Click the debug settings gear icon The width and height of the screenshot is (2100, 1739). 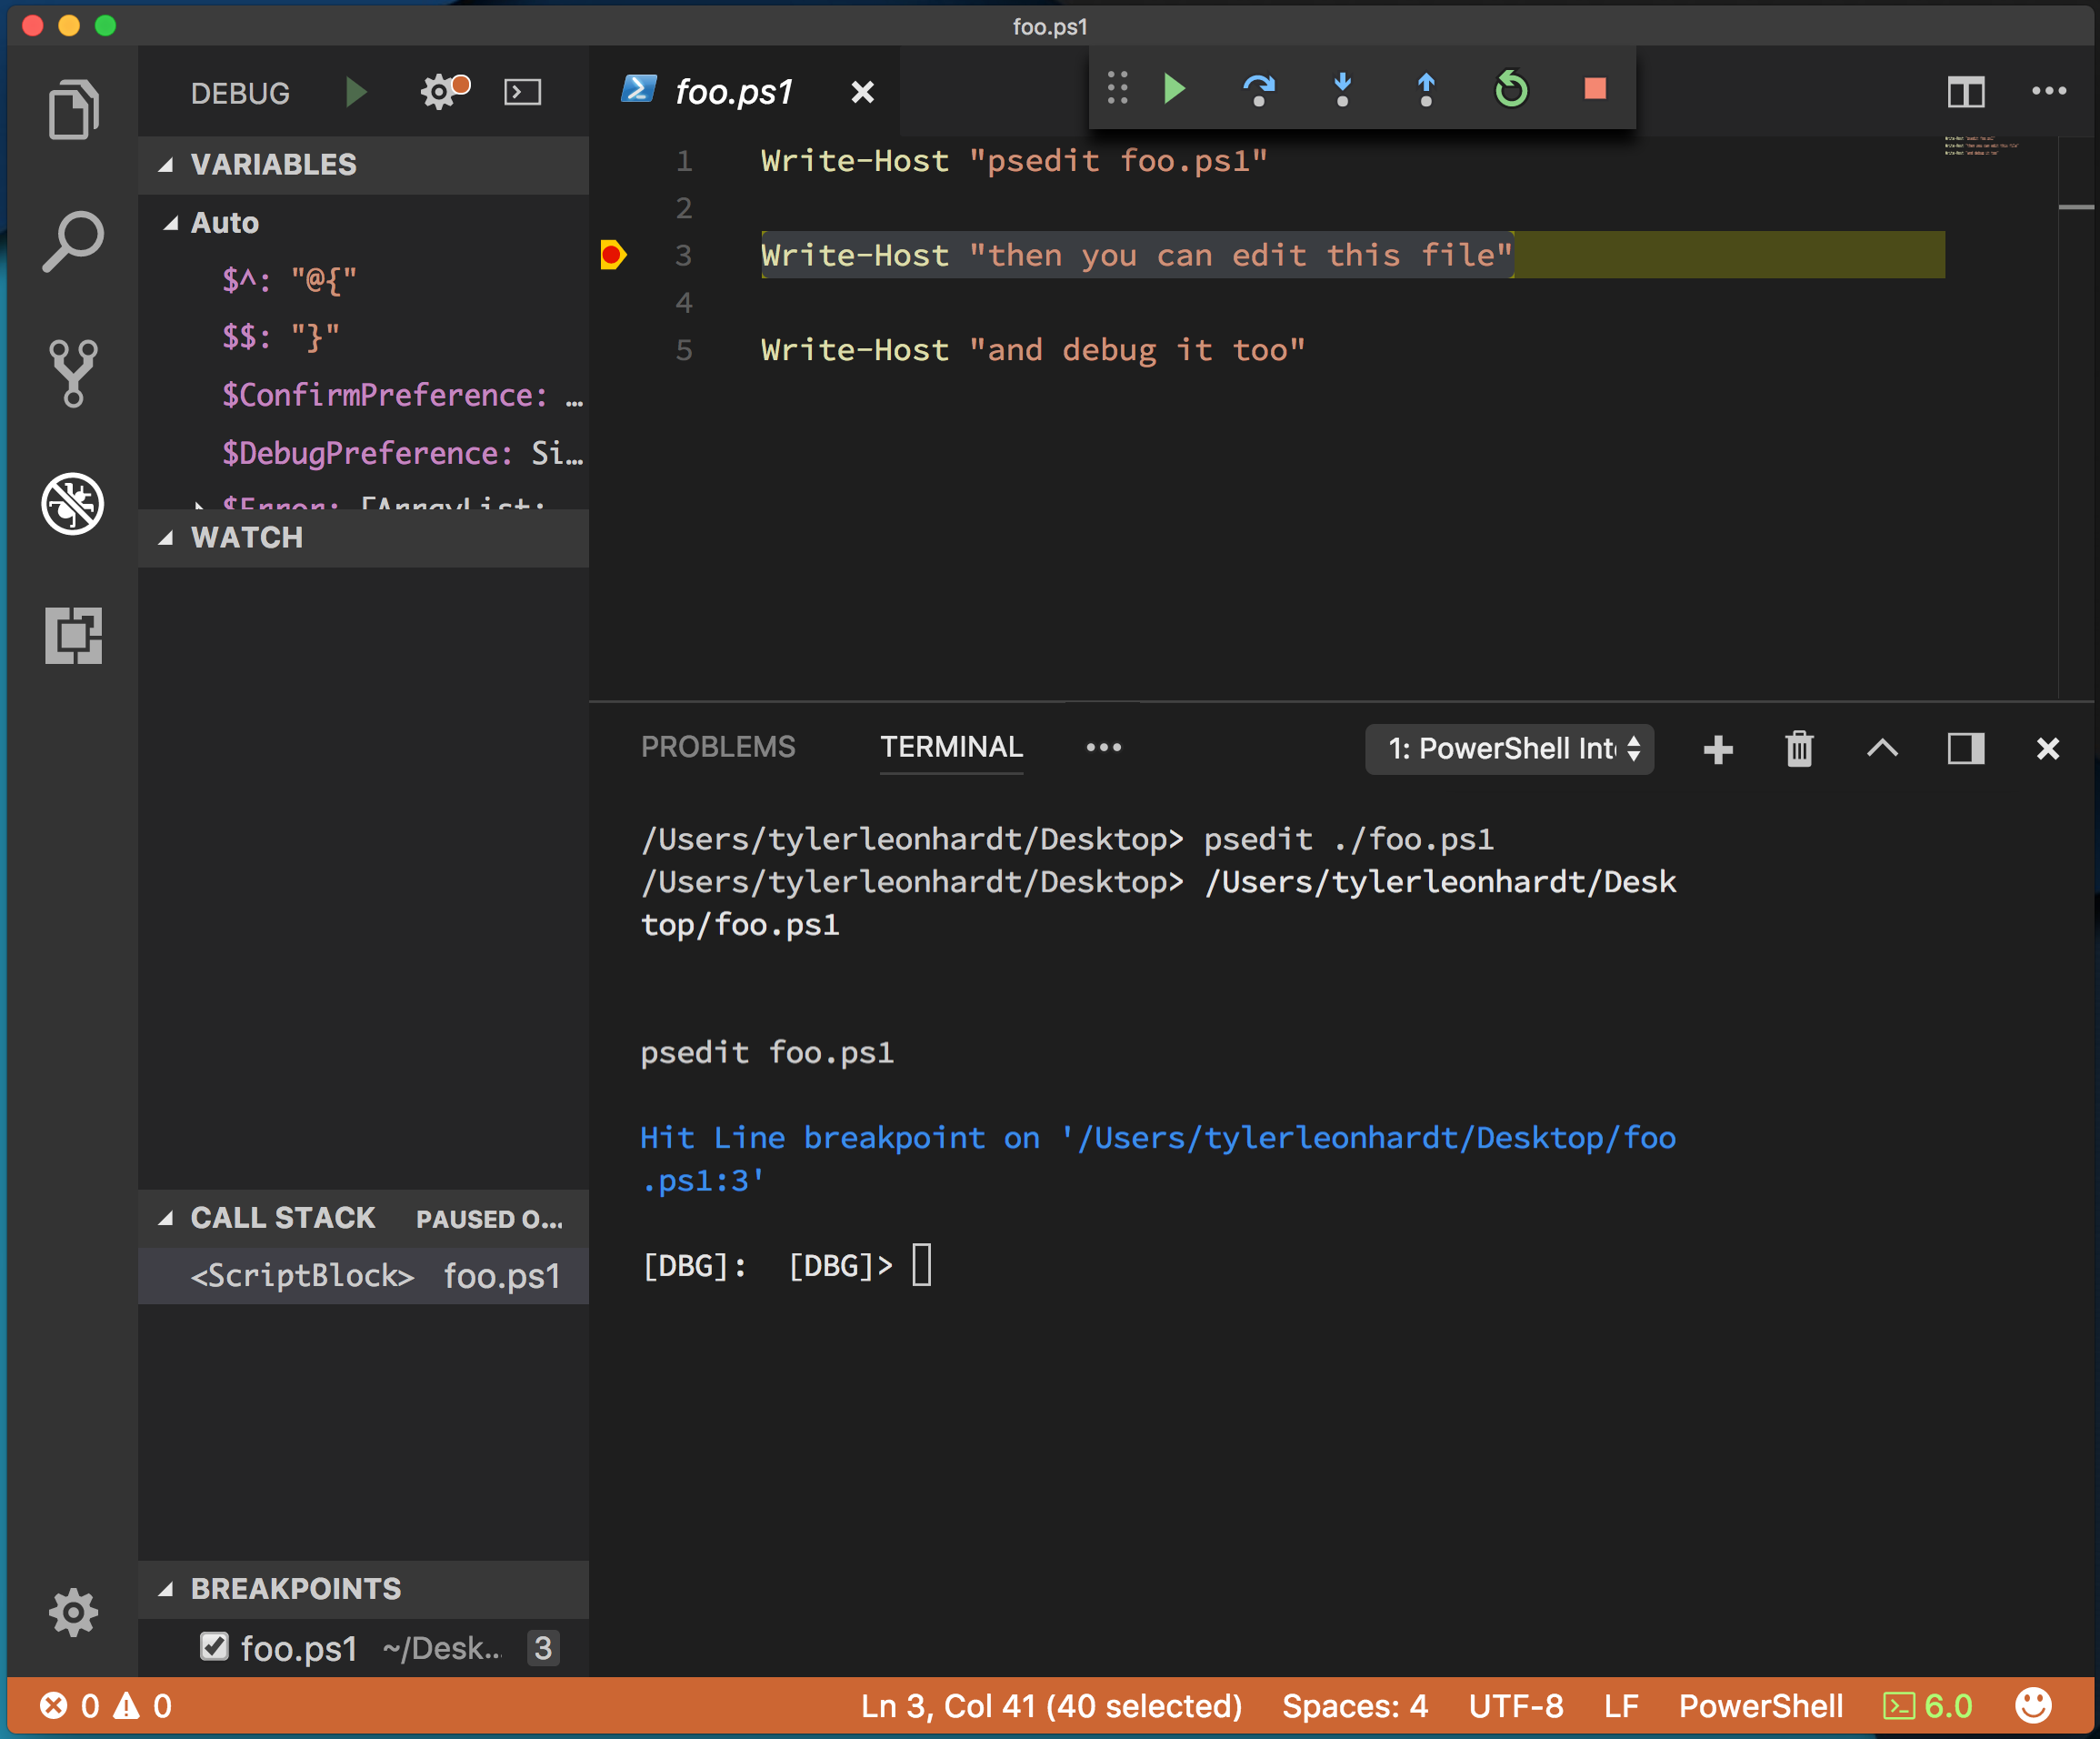tap(439, 89)
